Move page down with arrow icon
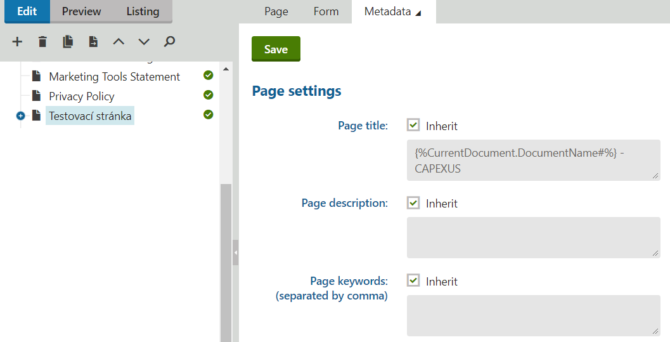 coord(144,42)
